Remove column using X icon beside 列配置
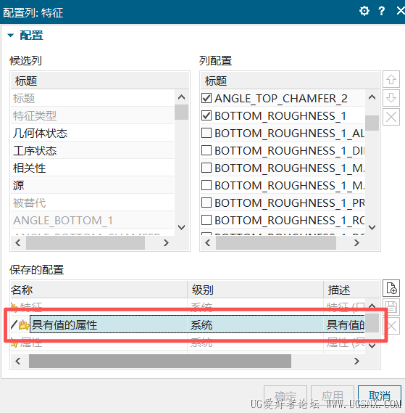405x413 pixels. tap(391, 117)
